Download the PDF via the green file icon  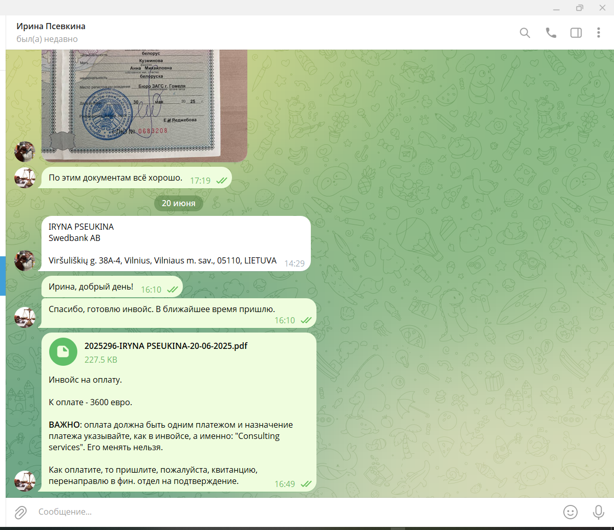pyautogui.click(x=63, y=351)
